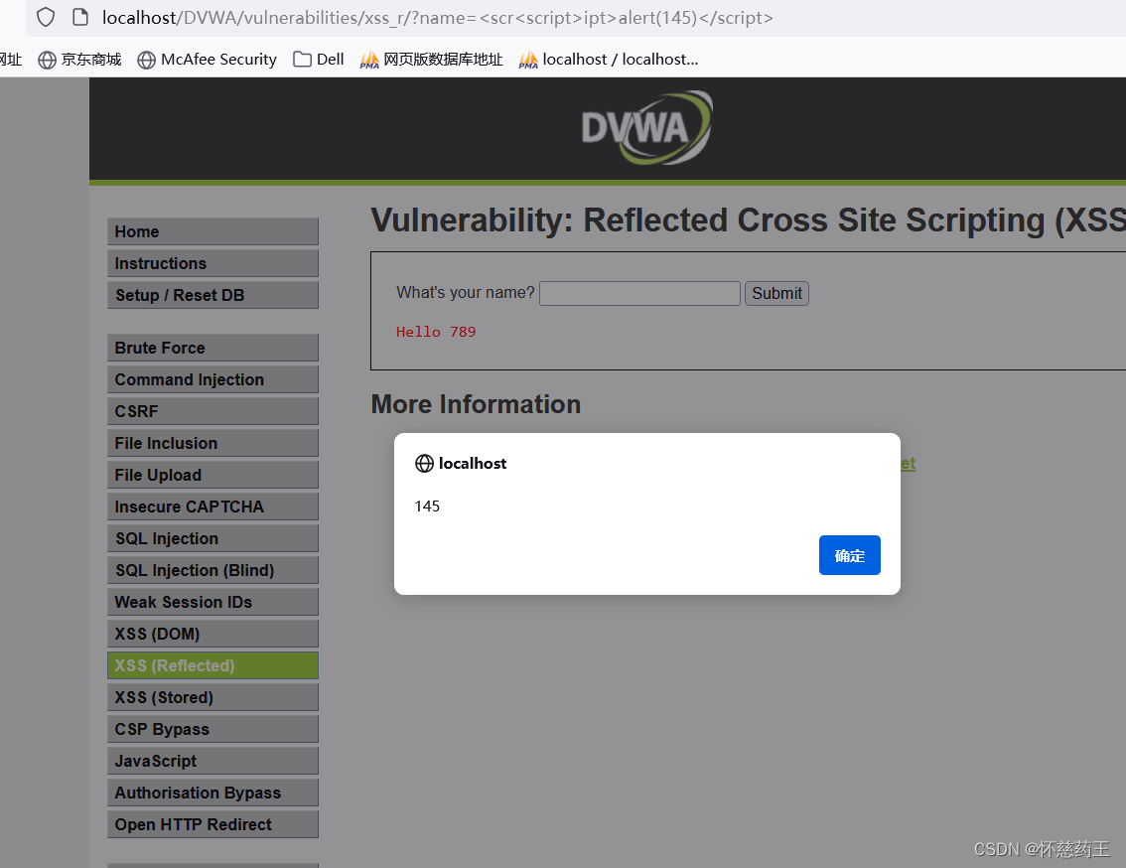Open the 网页版数据库地址 bookmark
This screenshot has width=1126, height=868.
[x=431, y=60]
